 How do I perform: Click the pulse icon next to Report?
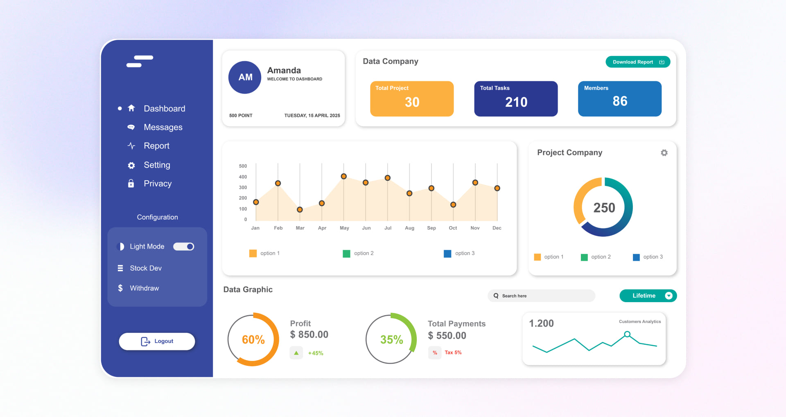131,146
